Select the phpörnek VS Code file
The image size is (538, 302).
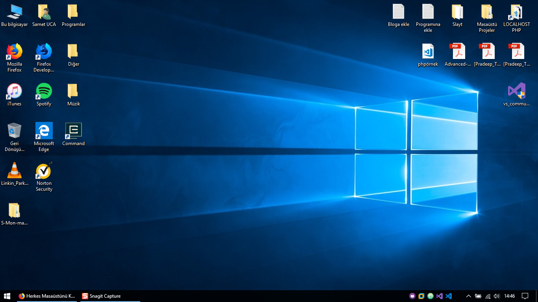pos(428,55)
